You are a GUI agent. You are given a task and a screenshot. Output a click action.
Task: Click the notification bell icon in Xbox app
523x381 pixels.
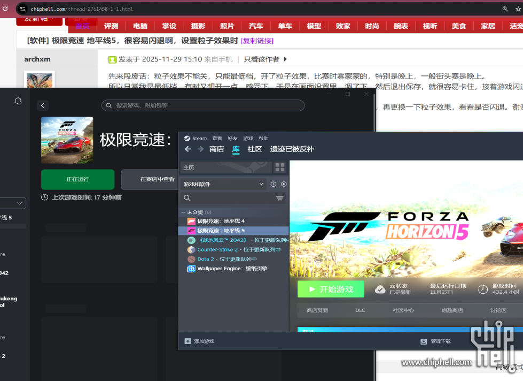click(x=18, y=101)
